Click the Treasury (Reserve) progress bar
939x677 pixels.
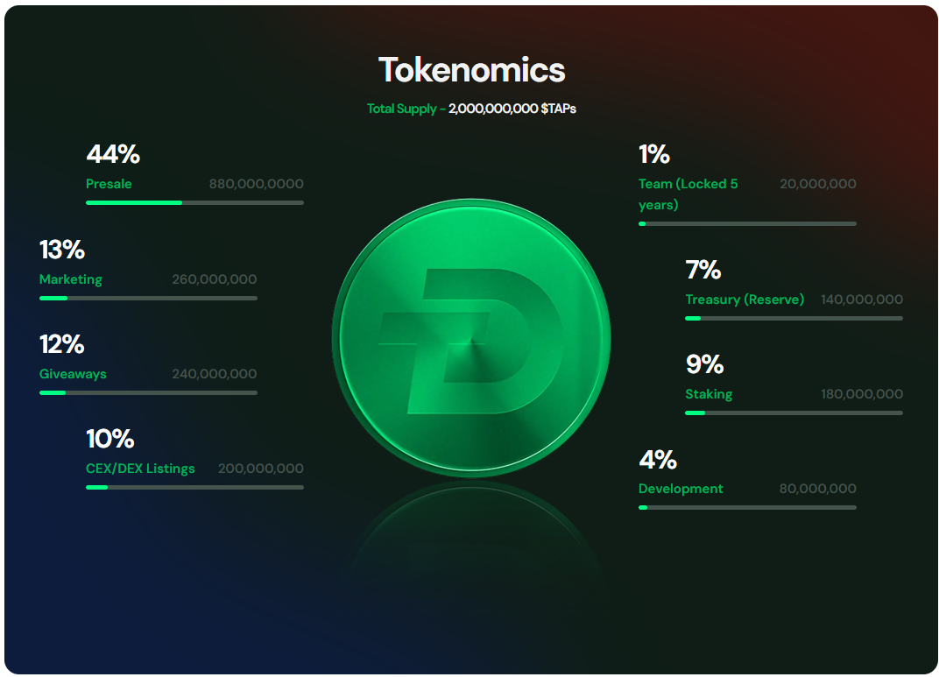pos(794,318)
